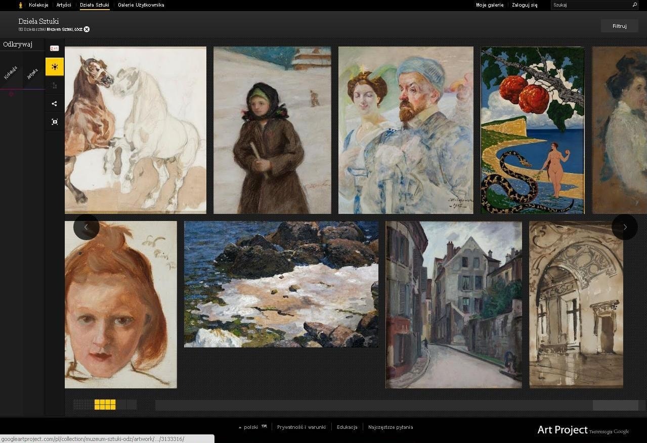Image resolution: width=647 pixels, height=443 pixels.
Task: Open the girl in snow painting
Action: point(272,130)
